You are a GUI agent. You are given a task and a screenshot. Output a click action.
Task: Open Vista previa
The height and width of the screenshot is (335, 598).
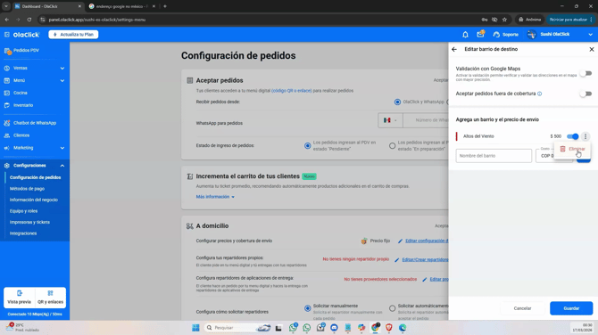pyautogui.click(x=19, y=298)
